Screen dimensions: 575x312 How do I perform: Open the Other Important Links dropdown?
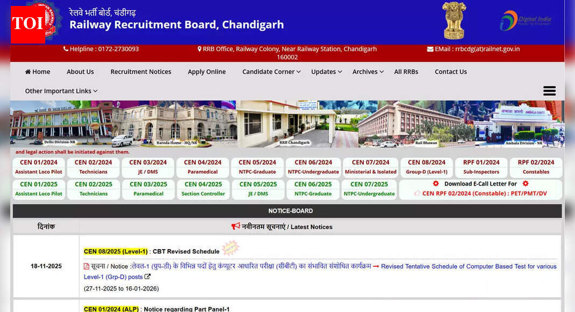point(58,91)
